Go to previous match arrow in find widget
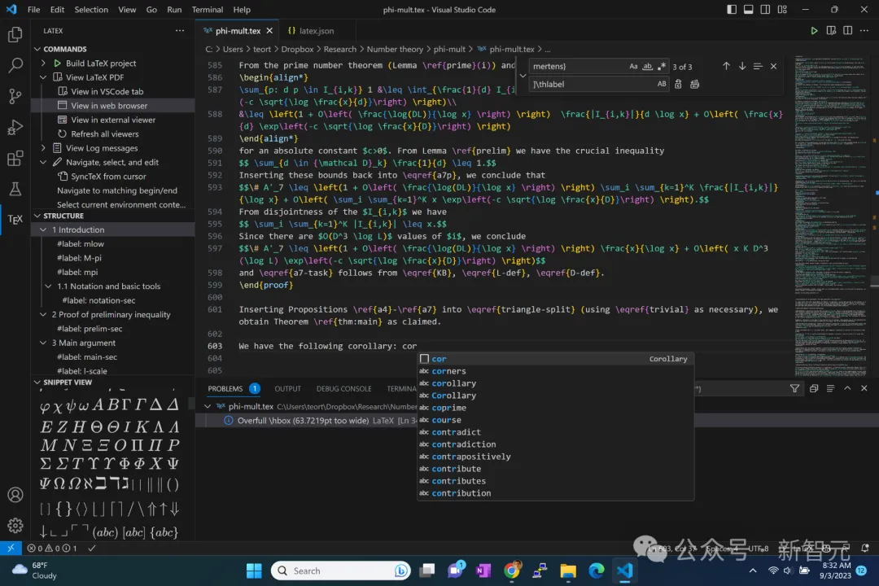The width and height of the screenshot is (879, 586). [x=726, y=66]
